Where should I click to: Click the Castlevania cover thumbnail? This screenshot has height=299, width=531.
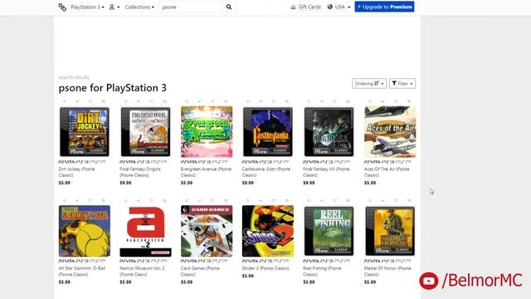click(x=268, y=132)
